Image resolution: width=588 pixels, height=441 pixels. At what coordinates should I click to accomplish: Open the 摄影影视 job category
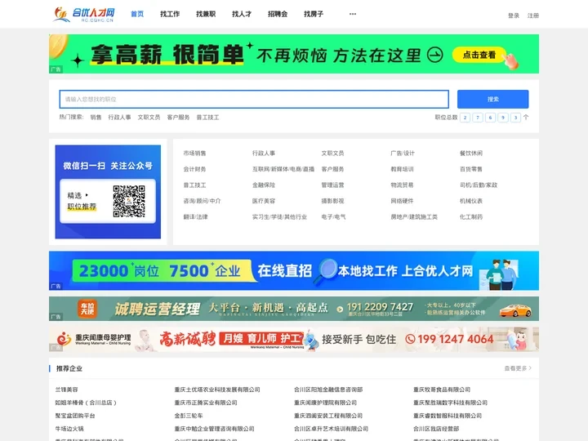[332, 201]
